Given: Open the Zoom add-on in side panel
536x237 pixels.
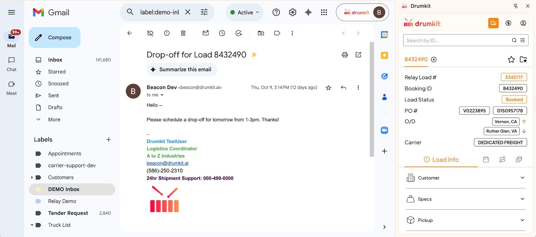Looking at the screenshot, I should [385, 130].
